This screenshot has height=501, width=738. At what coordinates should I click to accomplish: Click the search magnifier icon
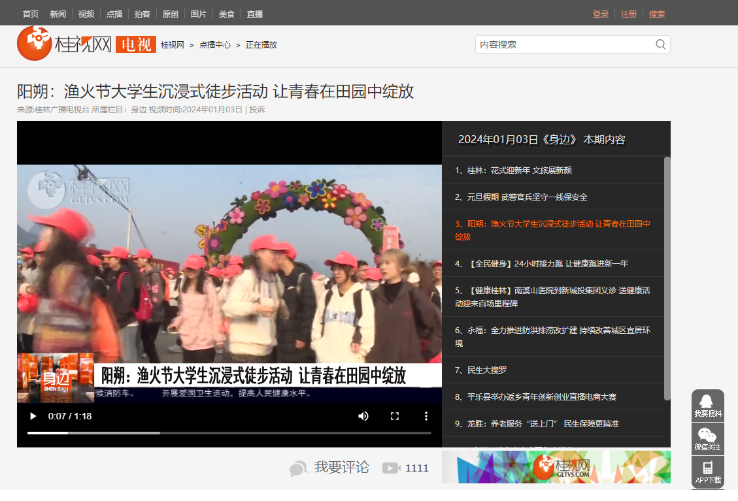tap(661, 44)
